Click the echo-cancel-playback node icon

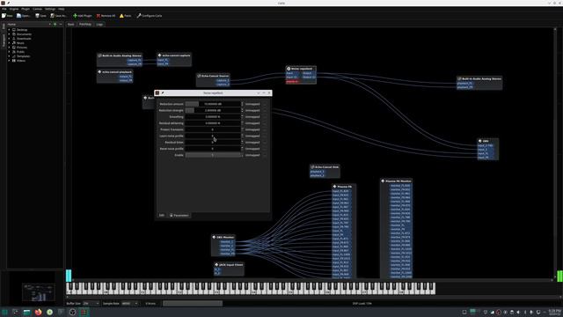pos(99,71)
